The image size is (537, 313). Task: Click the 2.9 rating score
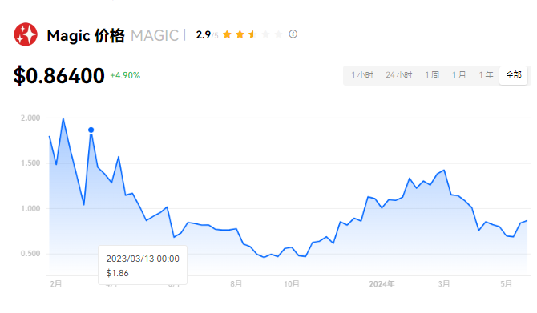click(203, 34)
